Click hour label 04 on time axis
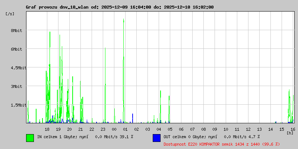 point(159,129)
